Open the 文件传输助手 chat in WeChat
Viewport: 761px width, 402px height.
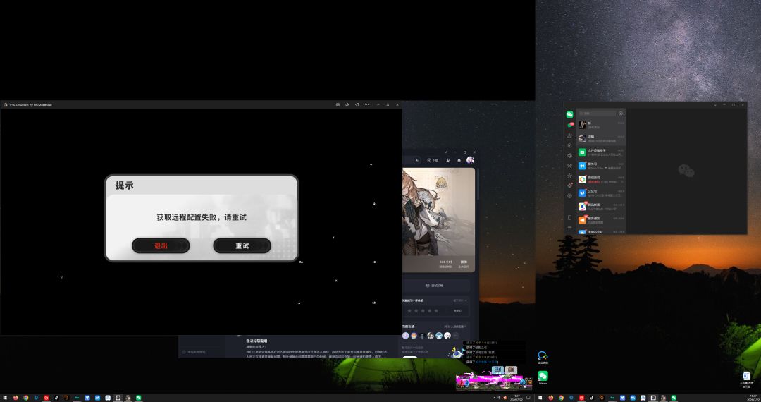coord(601,152)
